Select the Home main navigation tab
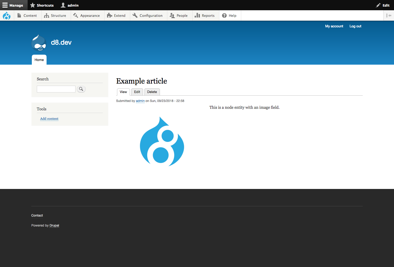394x267 pixels. (39, 60)
